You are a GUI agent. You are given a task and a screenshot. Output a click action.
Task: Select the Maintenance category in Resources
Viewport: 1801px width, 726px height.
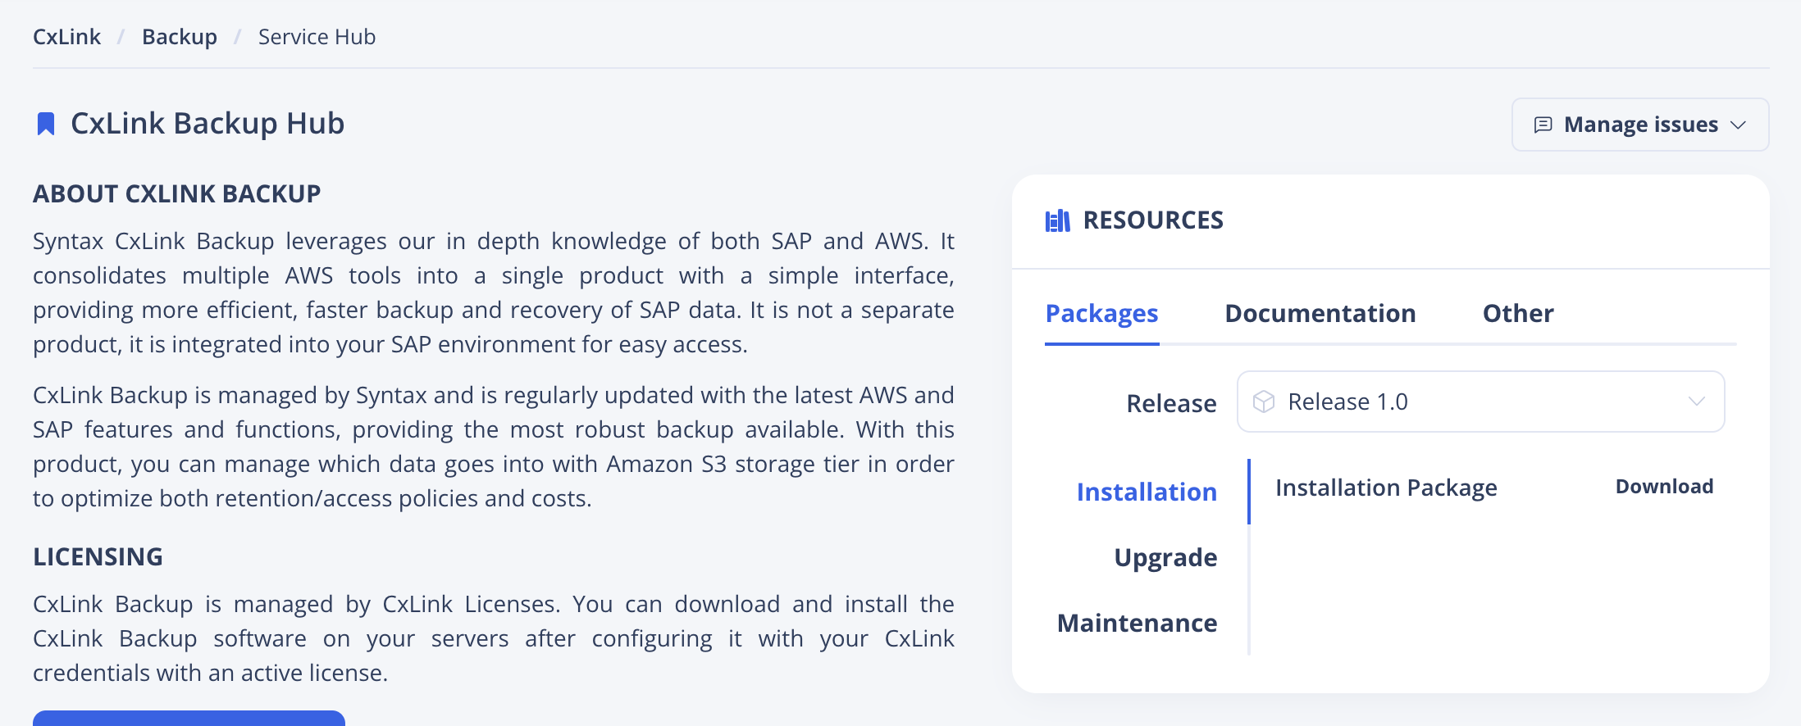coord(1137,623)
